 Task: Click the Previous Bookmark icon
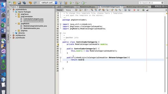point(112,10)
